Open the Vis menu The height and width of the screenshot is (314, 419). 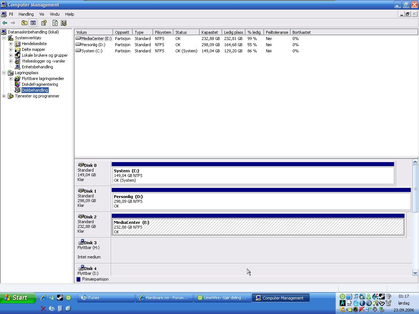42,14
